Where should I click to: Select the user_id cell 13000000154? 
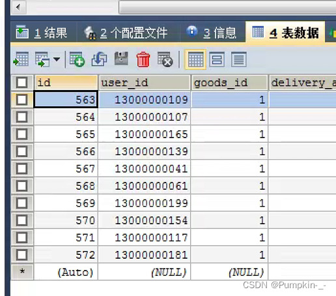pyautogui.click(x=145, y=220)
